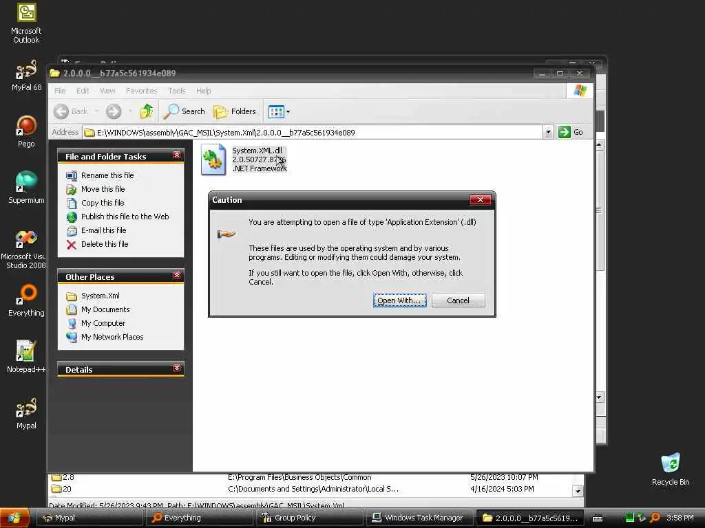Click Copy this file

click(103, 203)
